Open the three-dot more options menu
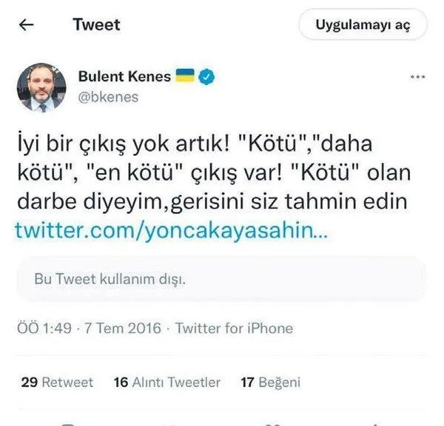This screenshot has width=444, height=426. pyautogui.click(x=417, y=77)
